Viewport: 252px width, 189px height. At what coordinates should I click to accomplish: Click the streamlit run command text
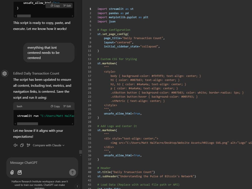[x=46, y=116]
